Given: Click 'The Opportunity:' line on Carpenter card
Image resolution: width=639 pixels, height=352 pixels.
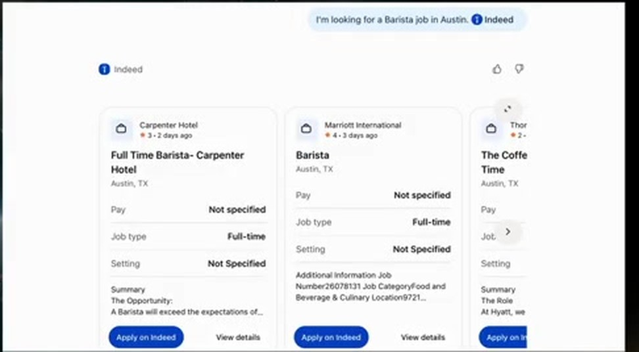Looking at the screenshot, I should coord(142,301).
